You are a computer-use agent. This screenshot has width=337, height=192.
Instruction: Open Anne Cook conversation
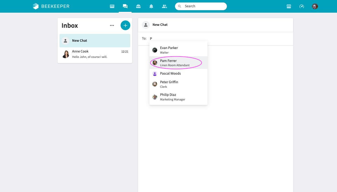(95, 54)
